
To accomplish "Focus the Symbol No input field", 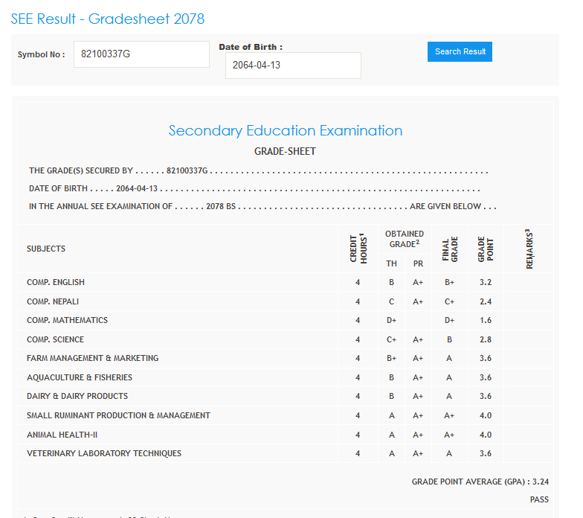I will [141, 54].
